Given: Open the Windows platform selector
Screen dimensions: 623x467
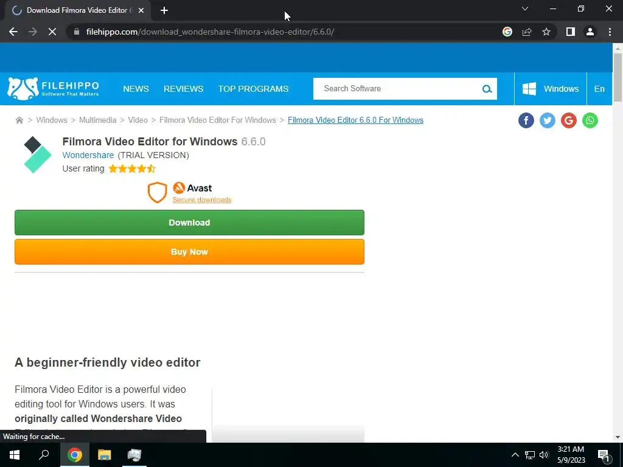Looking at the screenshot, I should click(x=550, y=89).
